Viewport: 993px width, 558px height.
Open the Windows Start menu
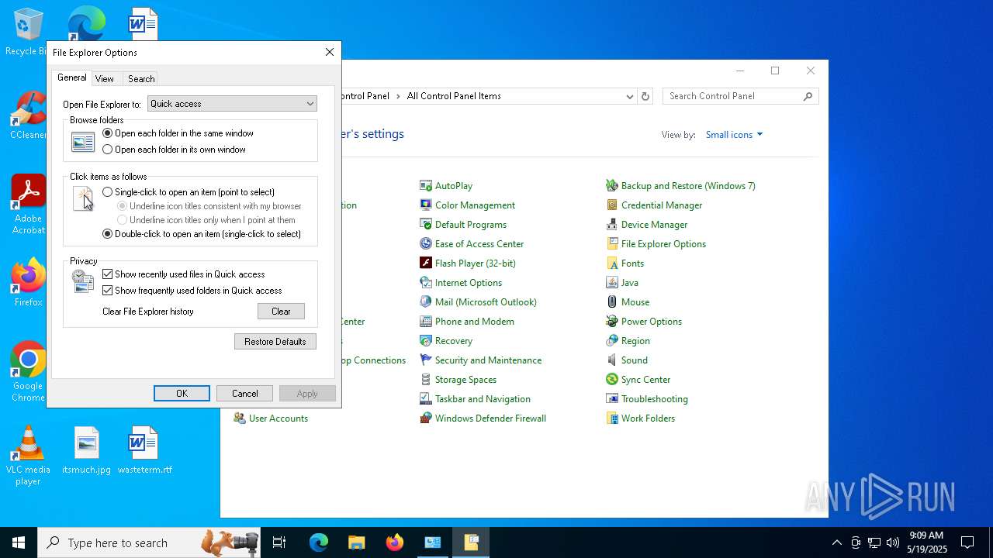tap(19, 542)
